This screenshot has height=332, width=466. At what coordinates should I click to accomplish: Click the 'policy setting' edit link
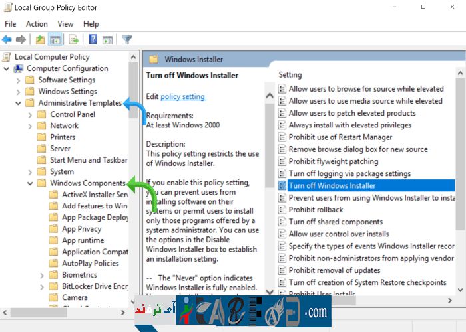[x=182, y=96]
